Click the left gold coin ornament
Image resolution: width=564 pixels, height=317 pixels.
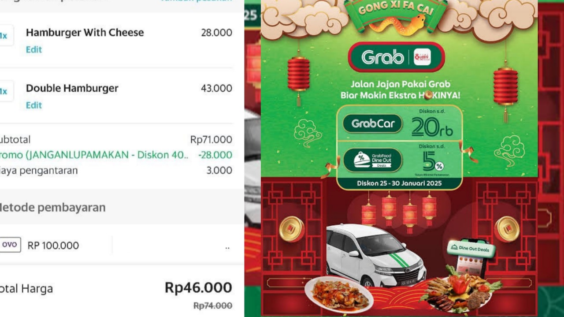(292, 229)
